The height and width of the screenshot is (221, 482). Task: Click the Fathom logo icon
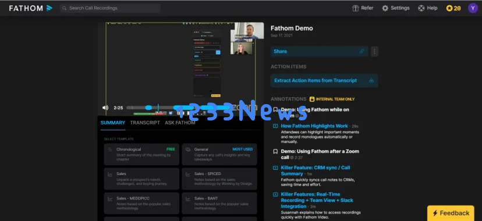tap(49, 8)
